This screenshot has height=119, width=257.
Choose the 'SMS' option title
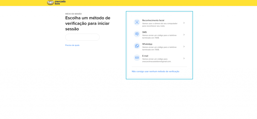144,32
